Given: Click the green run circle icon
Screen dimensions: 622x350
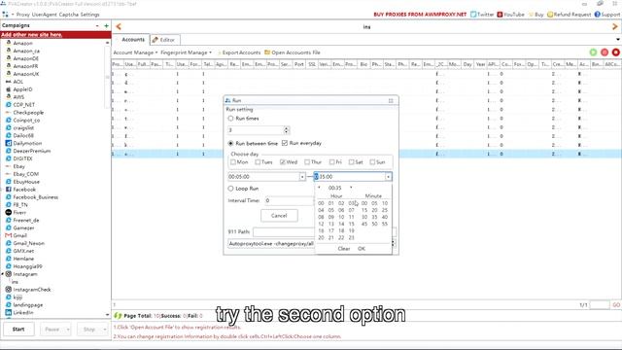Looking at the screenshot, I should [x=593, y=52].
